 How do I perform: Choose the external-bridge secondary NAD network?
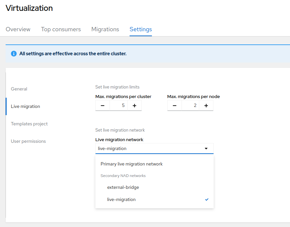(123, 187)
